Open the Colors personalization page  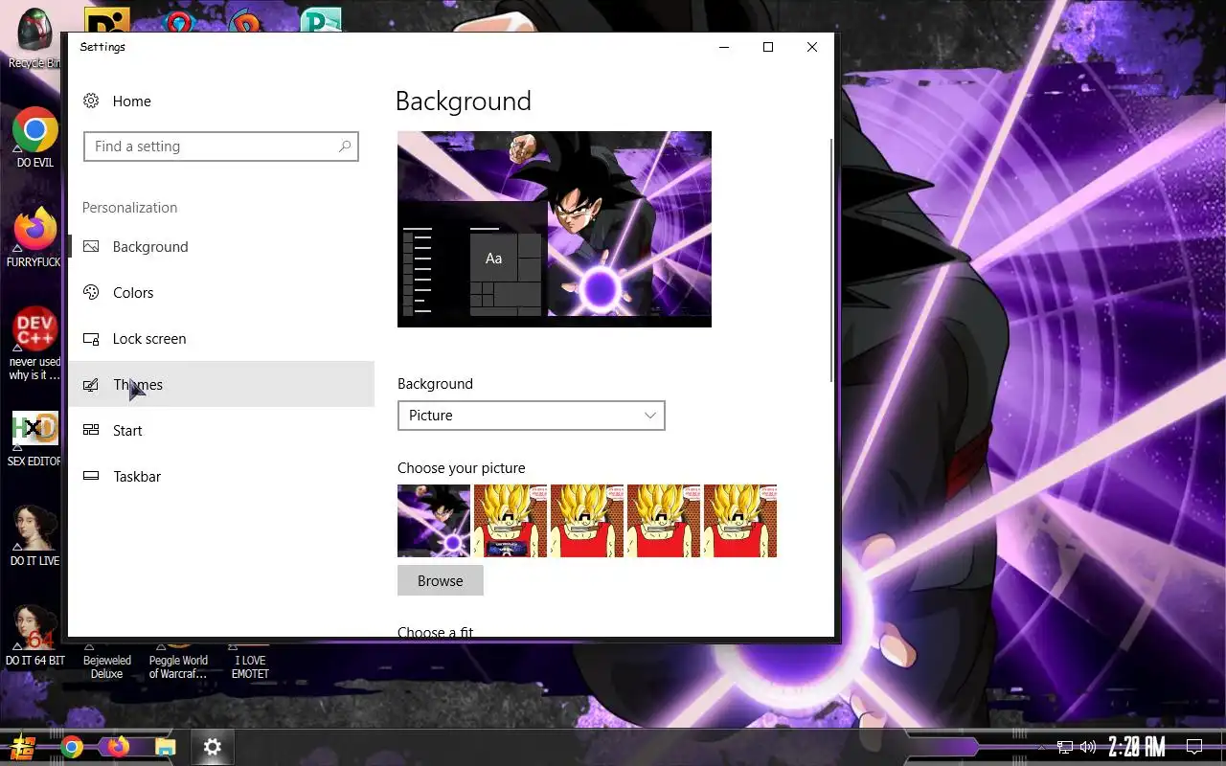coord(221,292)
